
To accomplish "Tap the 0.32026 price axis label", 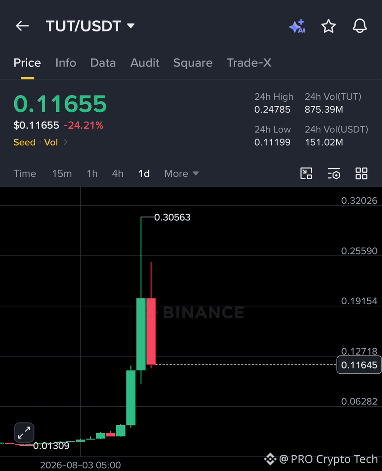I will click(x=359, y=201).
